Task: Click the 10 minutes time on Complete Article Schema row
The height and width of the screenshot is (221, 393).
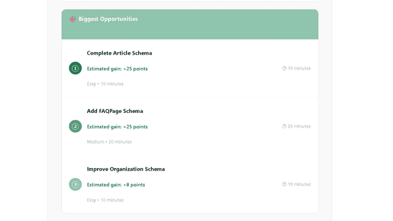Action: point(299,68)
